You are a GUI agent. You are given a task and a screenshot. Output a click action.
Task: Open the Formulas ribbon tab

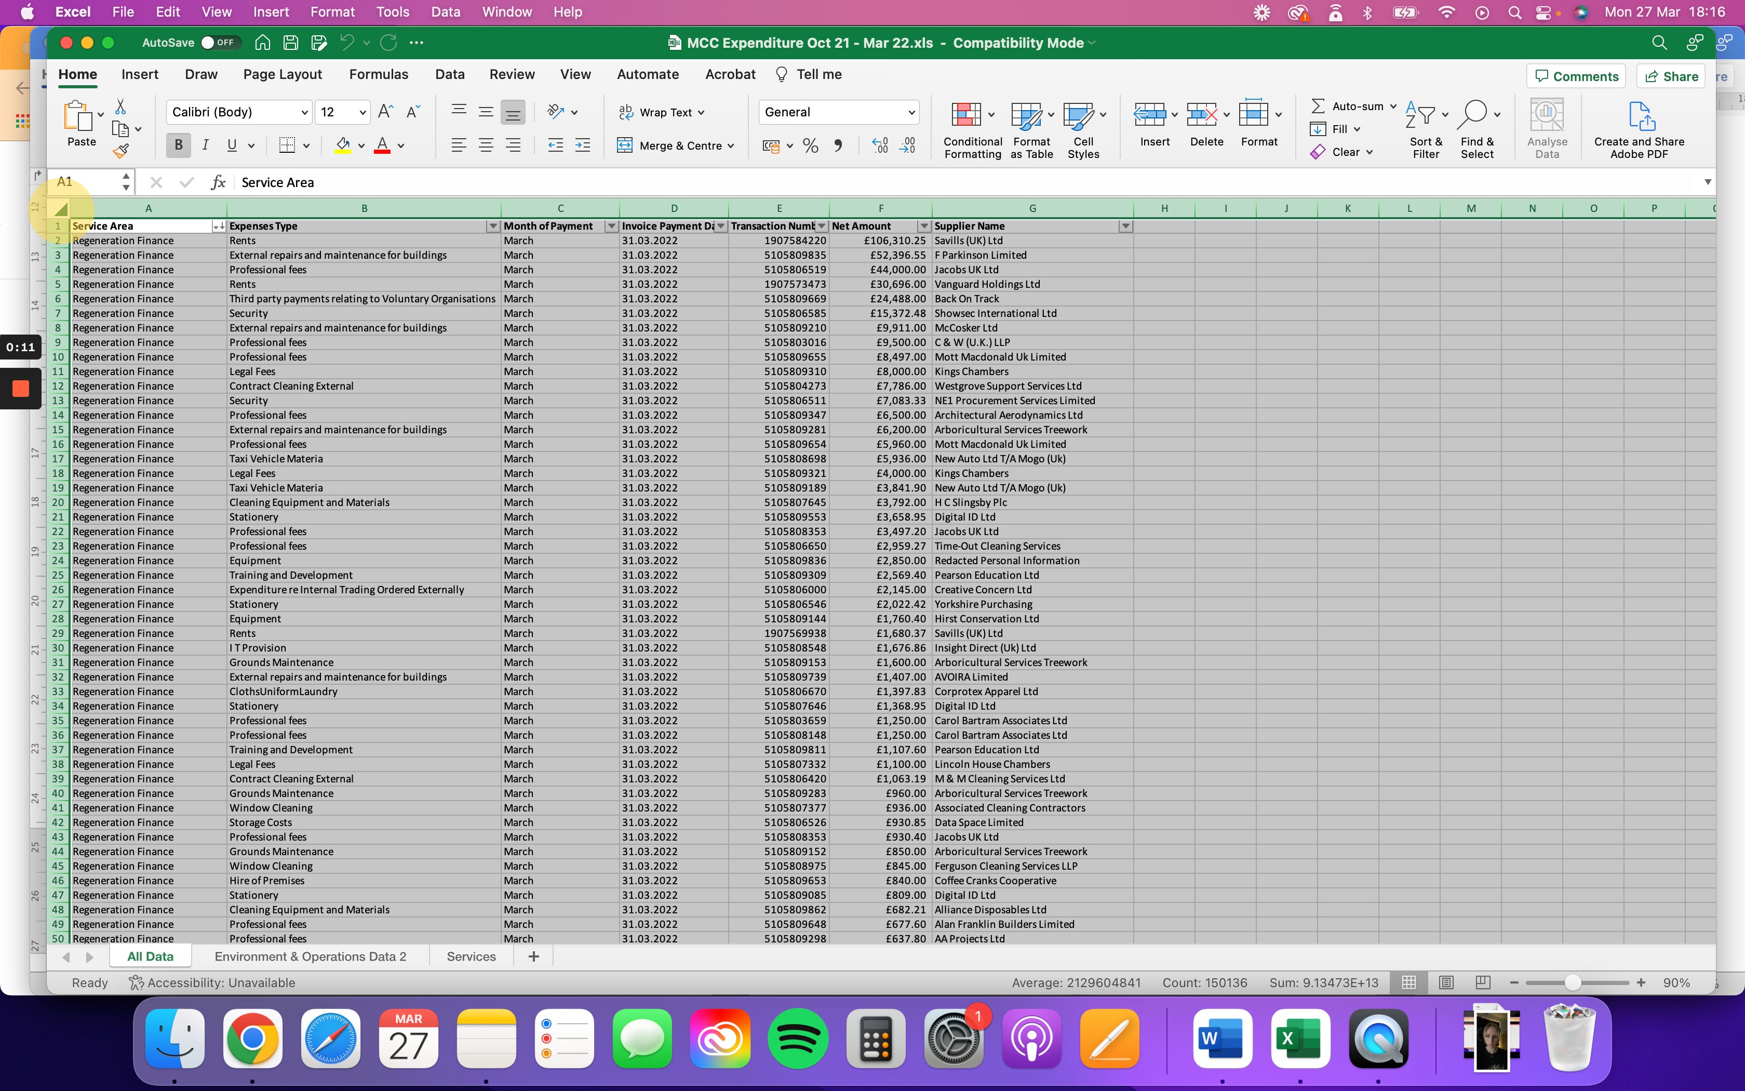(379, 74)
